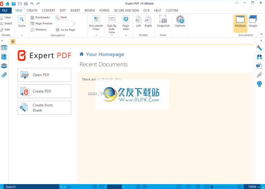The image size is (265, 189).
Task: Collapse the right sidebar panel chevron
Action: click(x=261, y=41)
